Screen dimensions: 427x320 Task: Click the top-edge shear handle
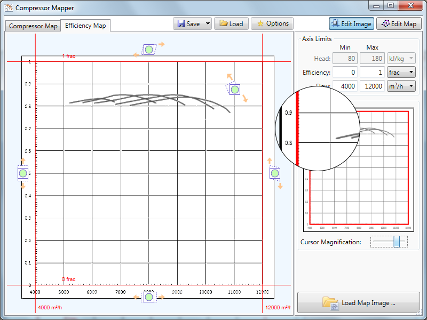tap(149, 50)
